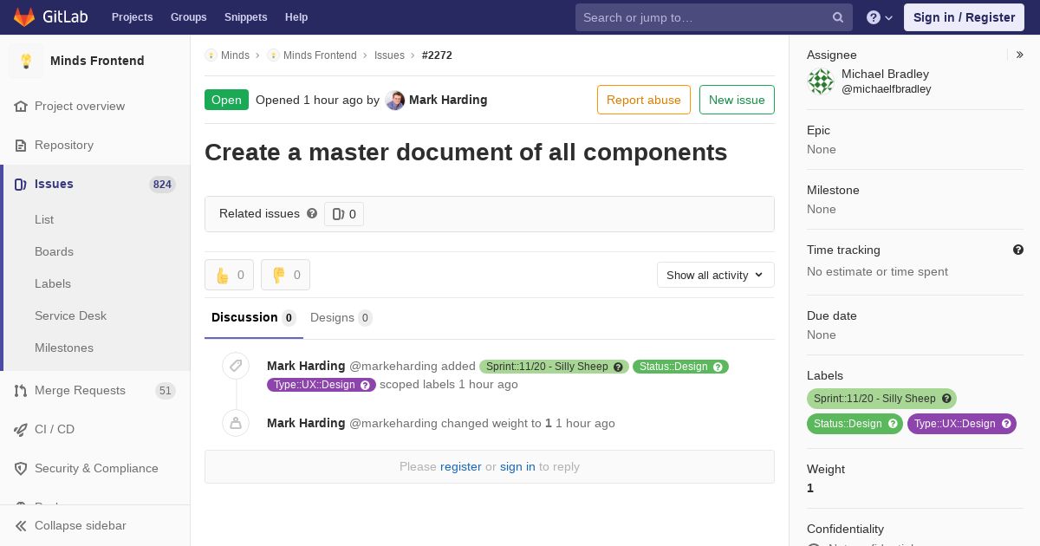The height and width of the screenshot is (546, 1040).
Task: Open the Labels submenu item
Action: 53,283
